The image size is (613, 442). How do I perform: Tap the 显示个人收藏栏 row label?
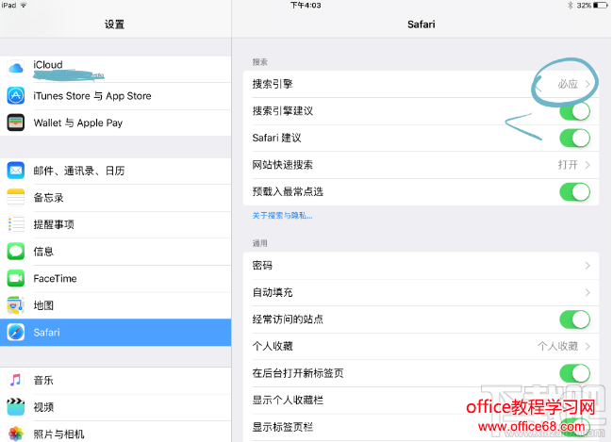pos(288,401)
